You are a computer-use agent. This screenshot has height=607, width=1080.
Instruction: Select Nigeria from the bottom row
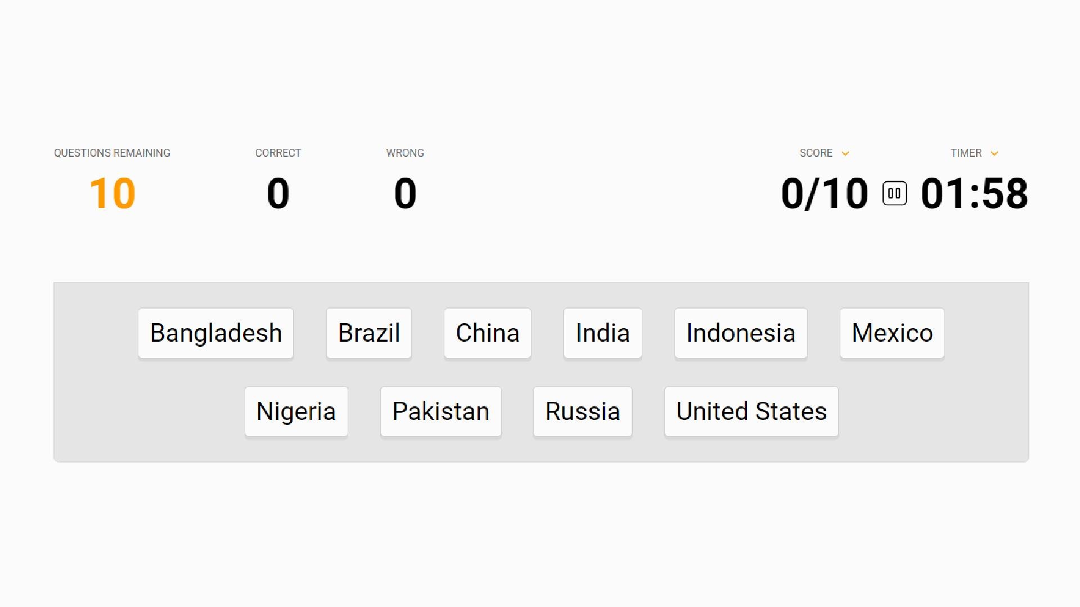click(x=296, y=411)
